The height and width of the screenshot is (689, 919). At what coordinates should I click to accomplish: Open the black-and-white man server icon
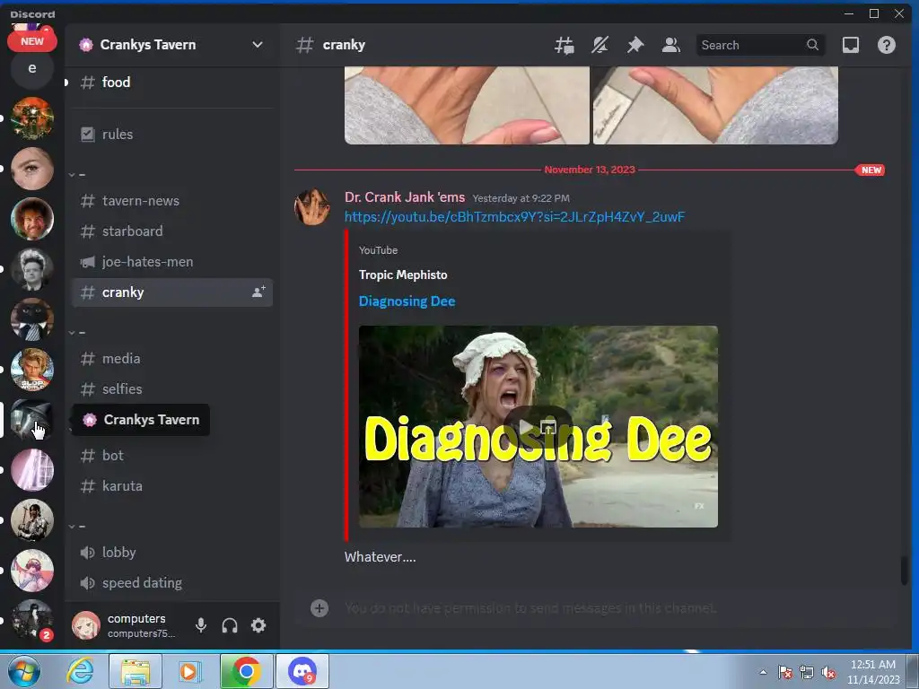coord(32,269)
